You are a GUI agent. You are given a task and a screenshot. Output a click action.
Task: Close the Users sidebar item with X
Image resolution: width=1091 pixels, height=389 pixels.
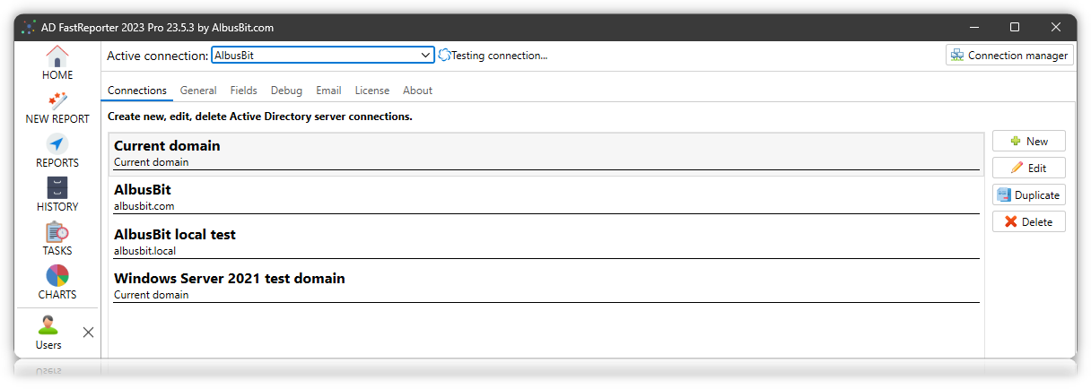tap(88, 333)
